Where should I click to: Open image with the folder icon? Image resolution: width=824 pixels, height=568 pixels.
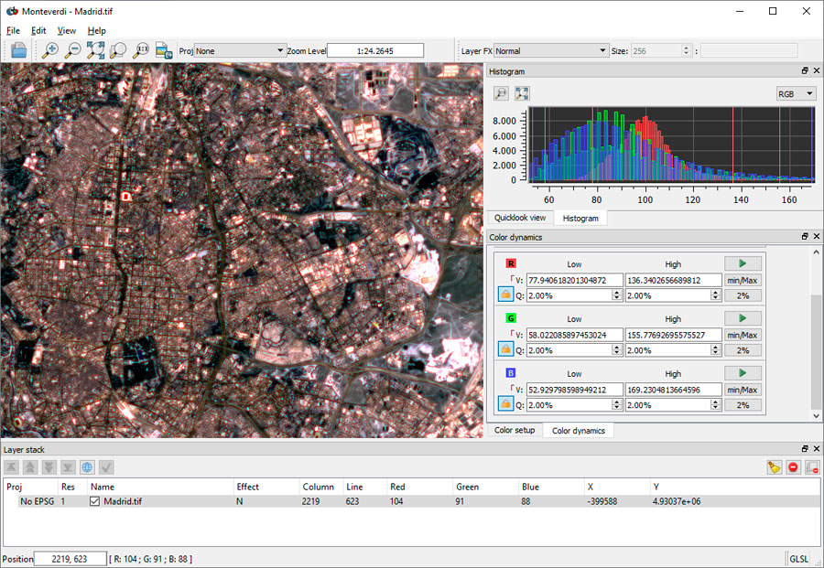coord(18,51)
